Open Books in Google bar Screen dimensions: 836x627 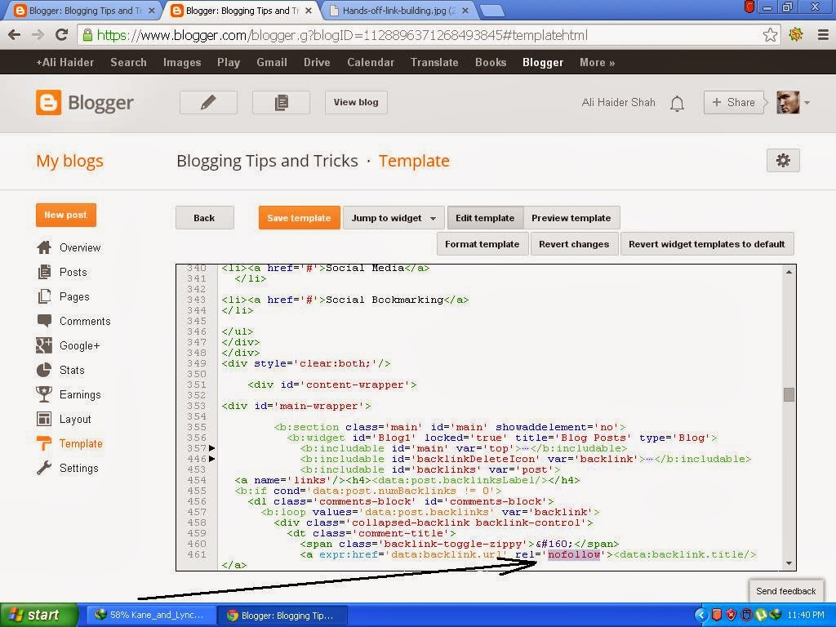(491, 62)
